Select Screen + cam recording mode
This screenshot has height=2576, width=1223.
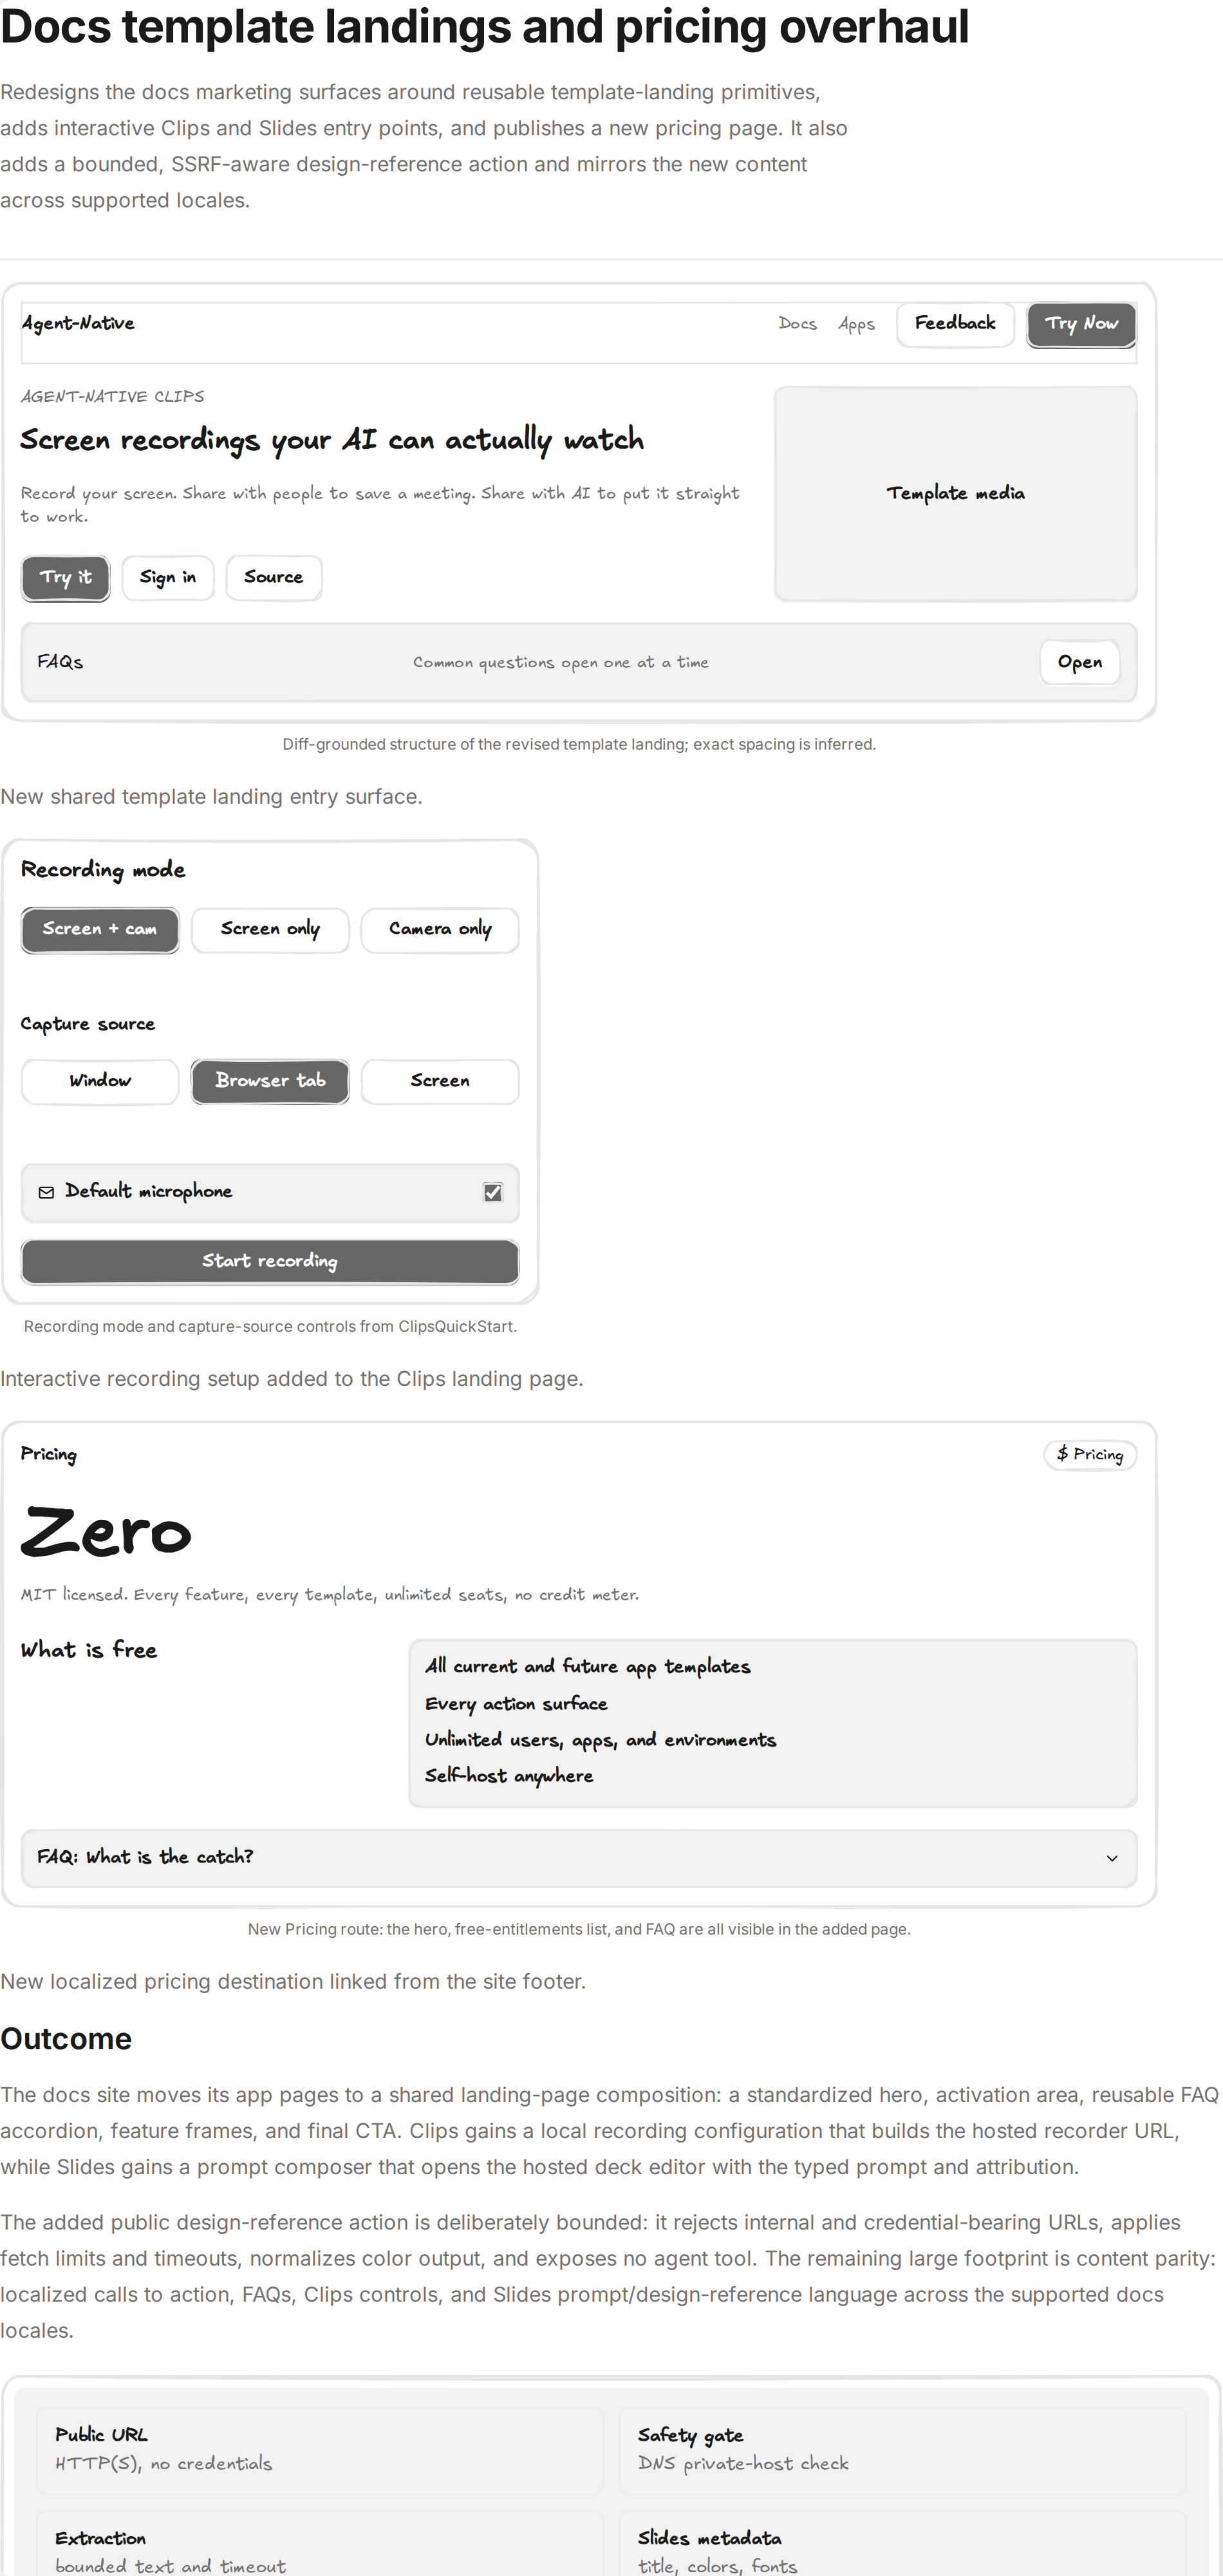click(x=100, y=930)
